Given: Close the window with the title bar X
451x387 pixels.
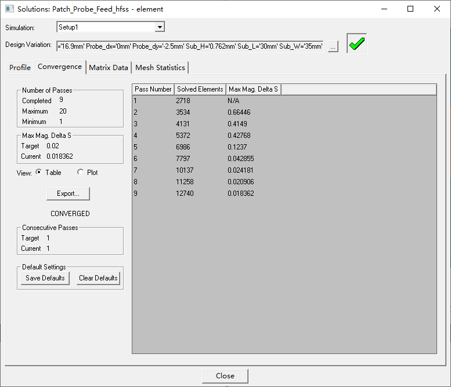Looking at the screenshot, I should [437, 9].
